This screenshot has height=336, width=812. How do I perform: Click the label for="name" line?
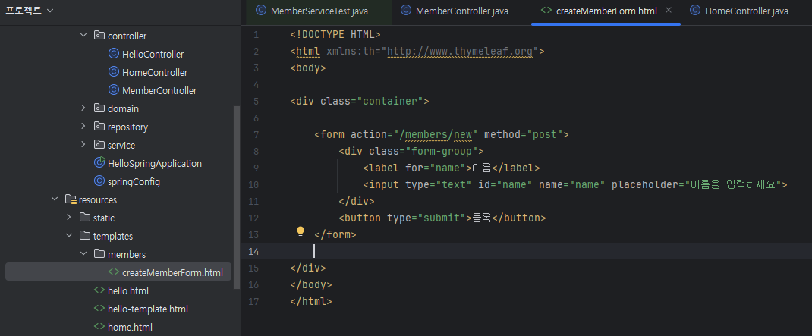pyautogui.click(x=452, y=168)
